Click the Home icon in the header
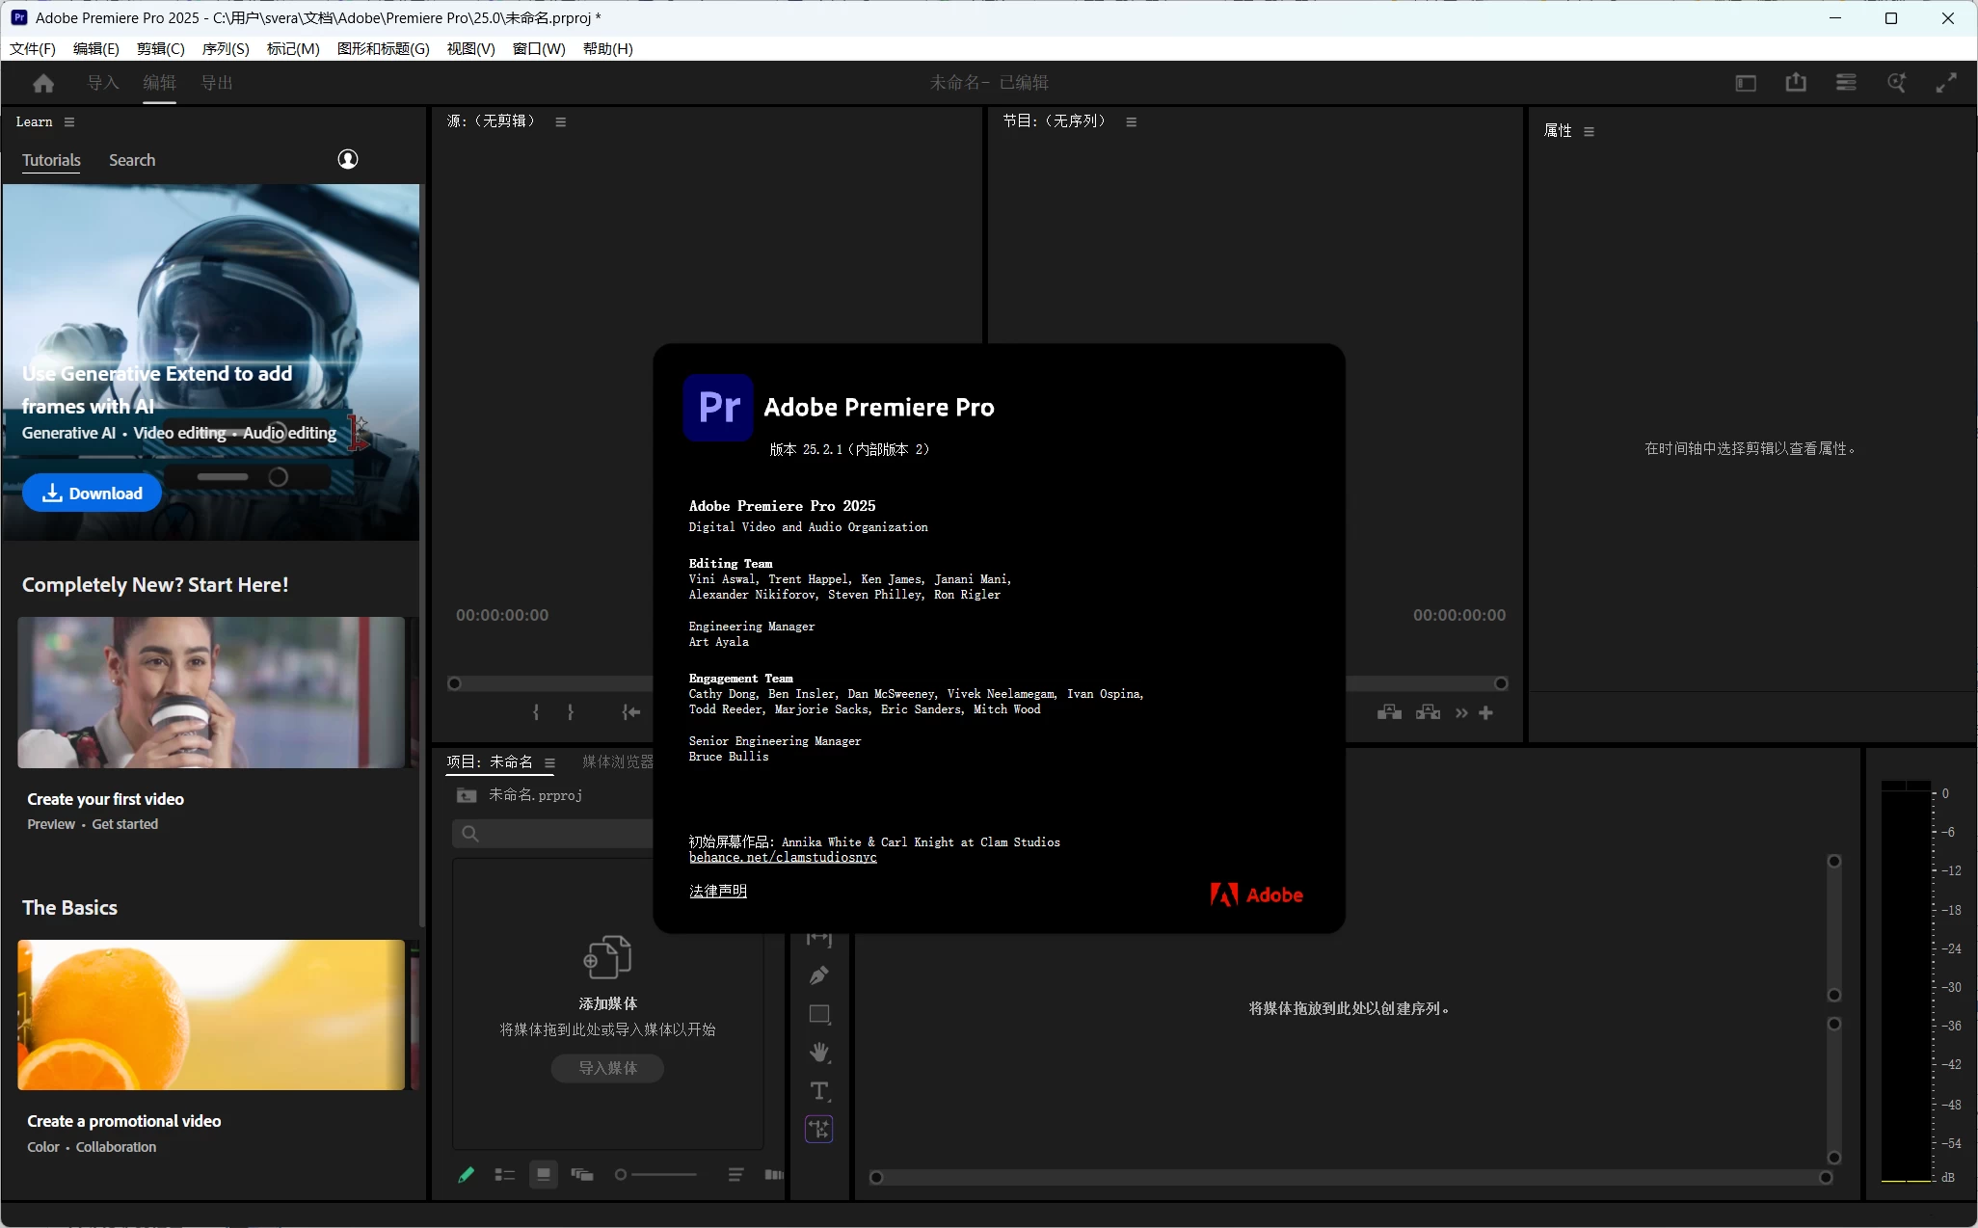Screen dimensions: 1978x1228 point(42,84)
